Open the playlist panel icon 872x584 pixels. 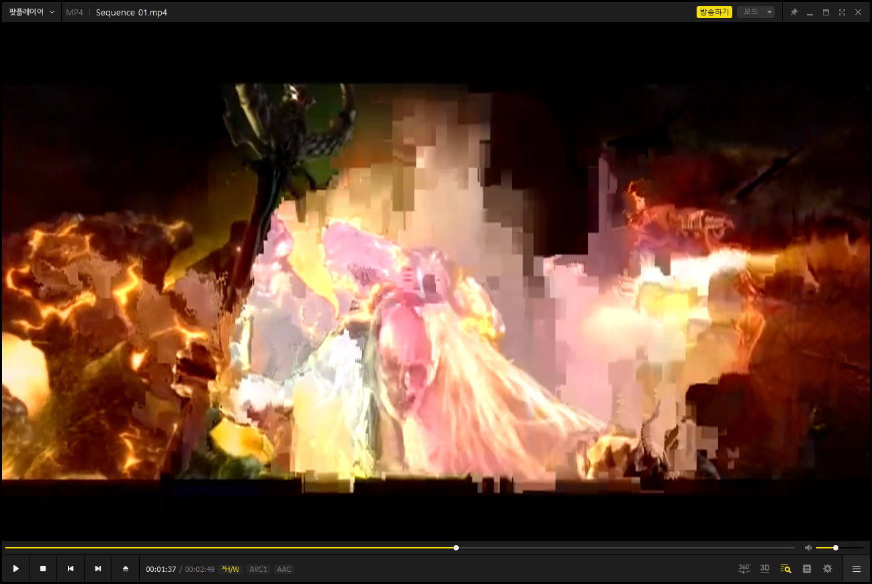coord(807,569)
